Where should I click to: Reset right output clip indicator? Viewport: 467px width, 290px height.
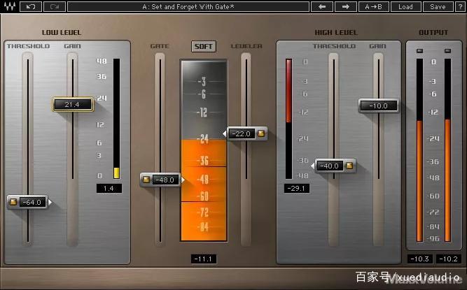point(447,51)
